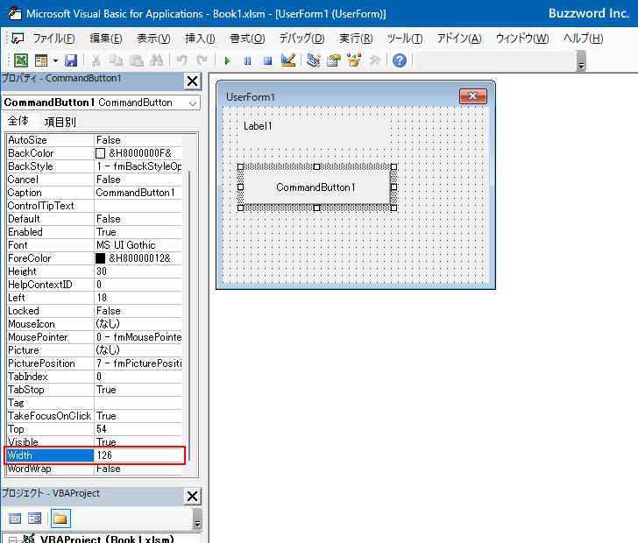Click the right-middle resize handle of CommandButton1
This screenshot has height=543, width=638.
[393, 187]
